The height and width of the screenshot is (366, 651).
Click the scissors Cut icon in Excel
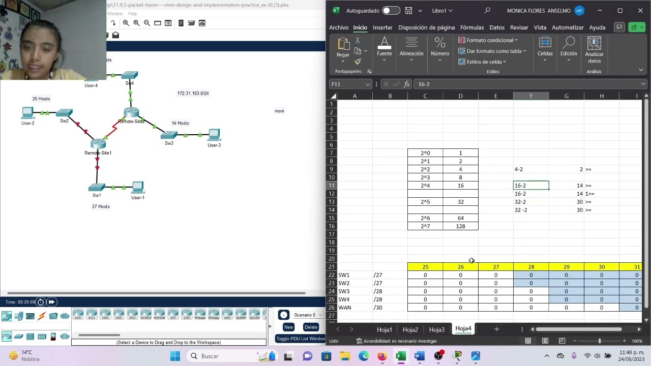coord(358,40)
